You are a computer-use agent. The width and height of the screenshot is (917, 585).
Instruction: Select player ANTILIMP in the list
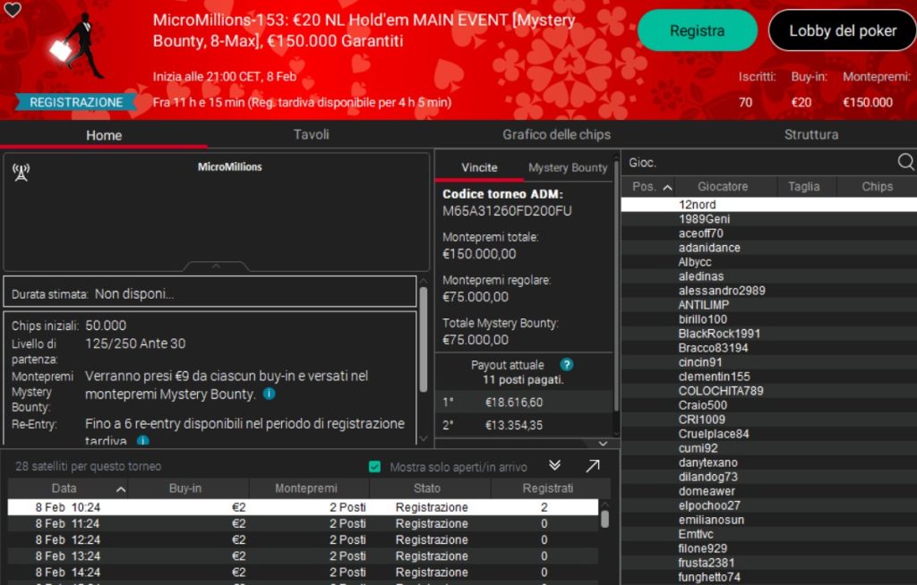click(769, 304)
